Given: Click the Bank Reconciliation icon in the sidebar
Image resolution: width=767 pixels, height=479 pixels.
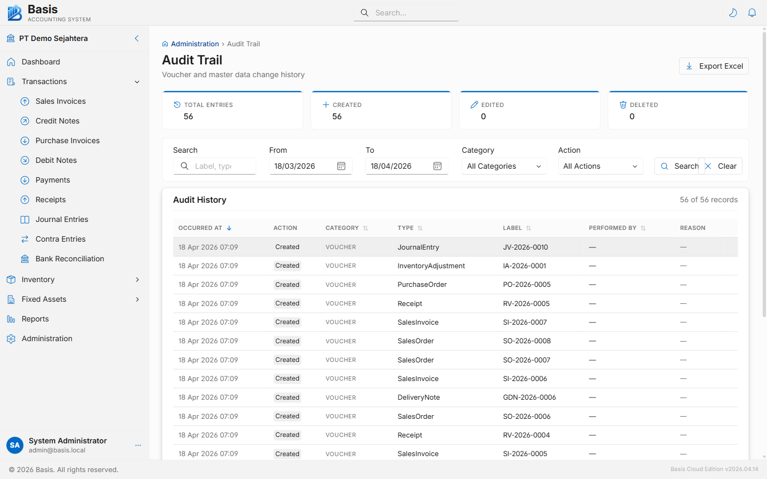Looking at the screenshot, I should pos(25,259).
